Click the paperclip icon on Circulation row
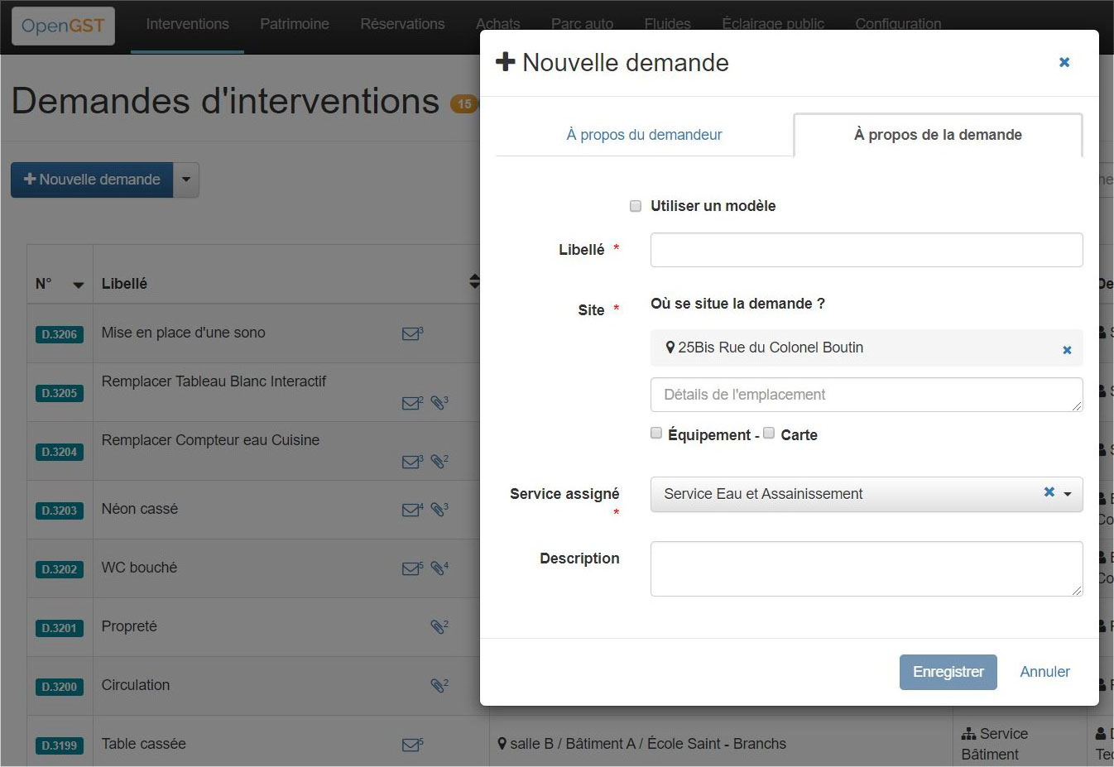Viewport: 1114px width, 767px height. (x=439, y=686)
